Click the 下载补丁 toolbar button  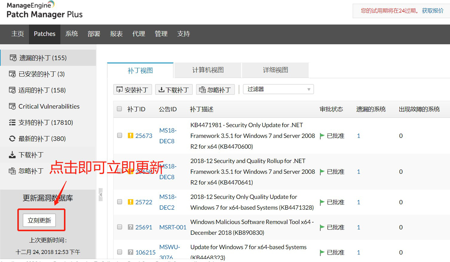[x=174, y=89]
